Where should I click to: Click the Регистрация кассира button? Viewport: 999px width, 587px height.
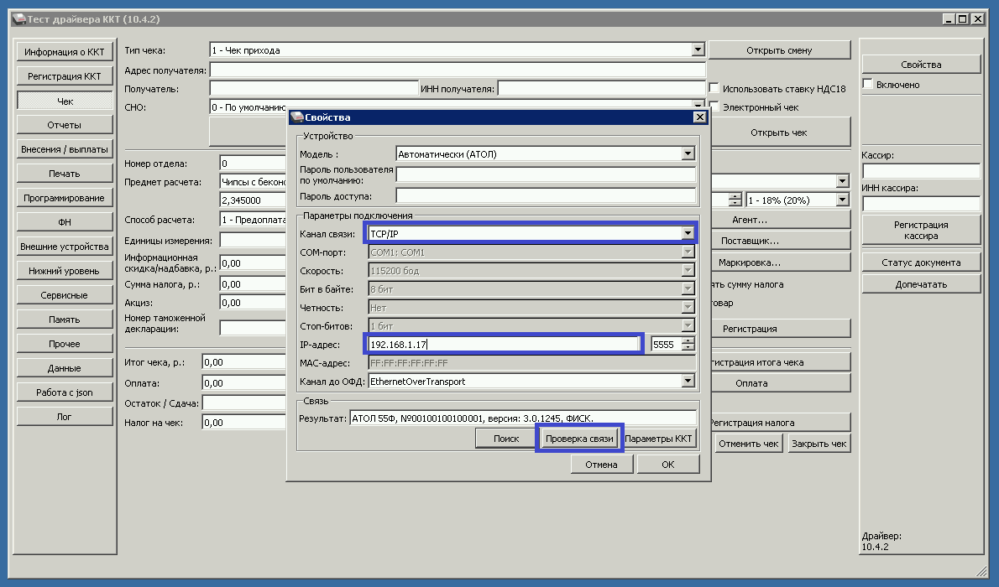point(921,231)
